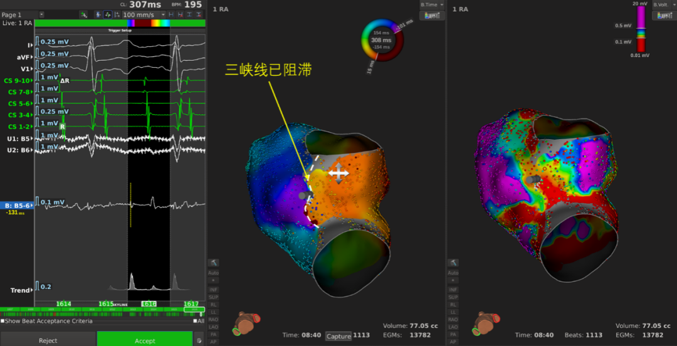Click the horizontal caliper icon after sweep speed
This screenshot has width=677, height=346.
172,14
